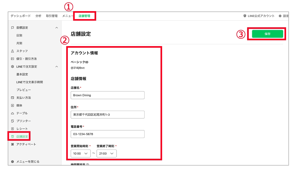Open the 営業開始時刻 time dropdown showing 10:00
The image size is (298, 172).
click(81, 153)
